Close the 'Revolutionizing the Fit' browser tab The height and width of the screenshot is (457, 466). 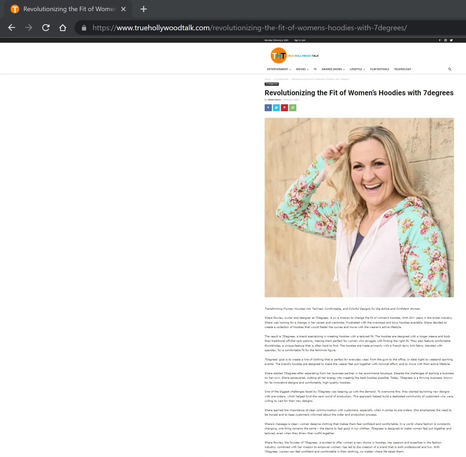123,9
